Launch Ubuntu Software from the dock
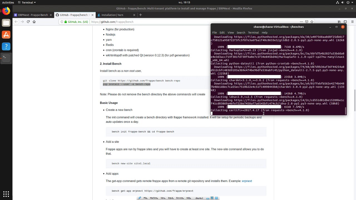Image resolution: width=356 pixels, height=200 pixels. 6,35
